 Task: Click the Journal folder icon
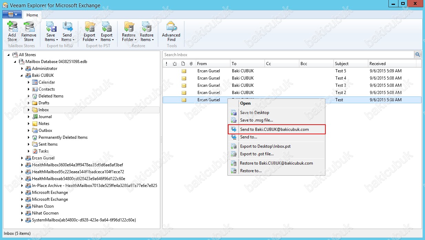coord(34,117)
